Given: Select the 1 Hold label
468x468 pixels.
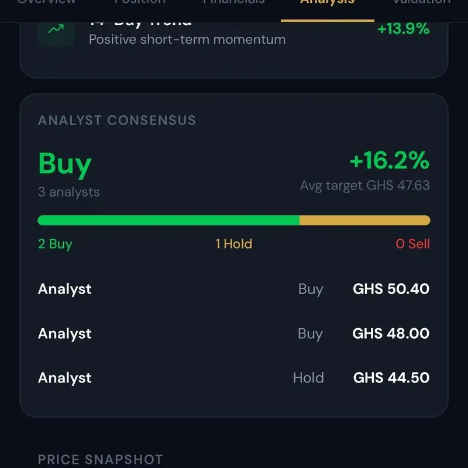Looking at the screenshot, I should point(233,244).
